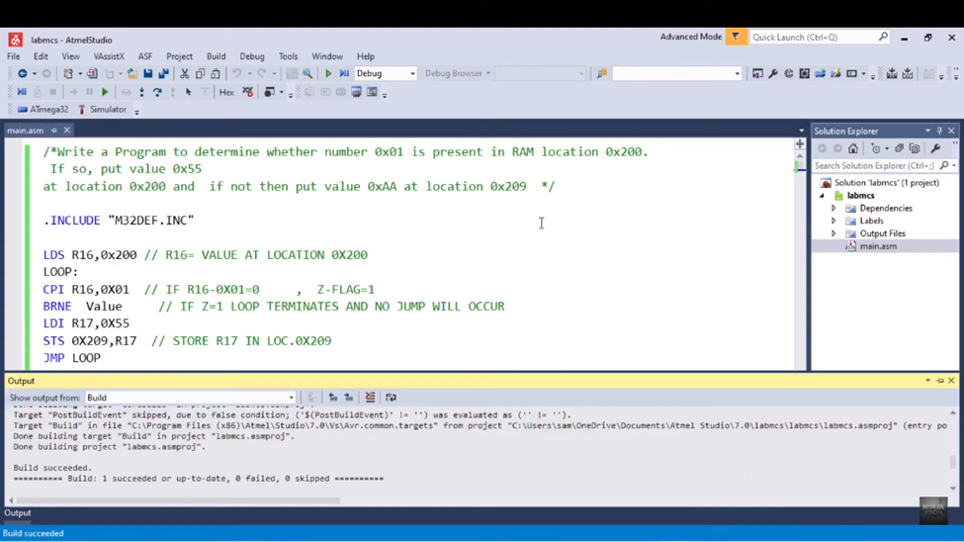The width and height of the screenshot is (964, 542).
Task: Click the Cut scissors icon
Action: tap(185, 74)
